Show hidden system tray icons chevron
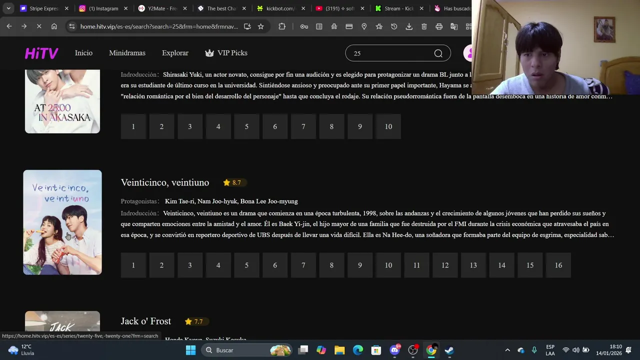The height and width of the screenshot is (360, 640). 507,350
